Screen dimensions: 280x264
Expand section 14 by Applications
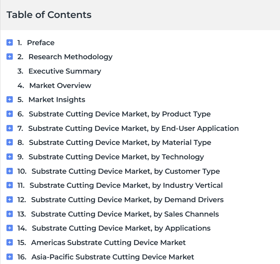pos(9,228)
